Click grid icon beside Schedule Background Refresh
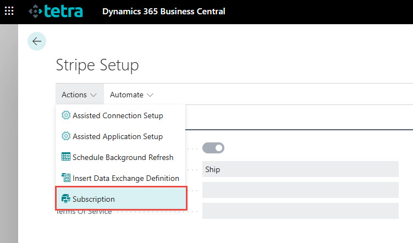The height and width of the screenshot is (243, 413). point(66,157)
